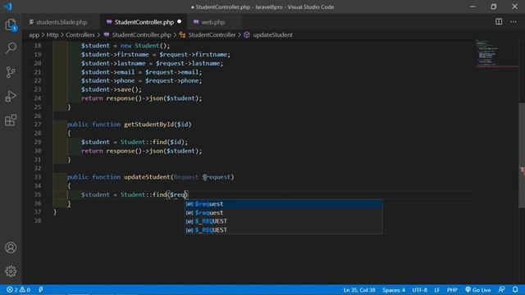Open the Explorer view in activity bar
525x295 pixels.
(x=11, y=25)
